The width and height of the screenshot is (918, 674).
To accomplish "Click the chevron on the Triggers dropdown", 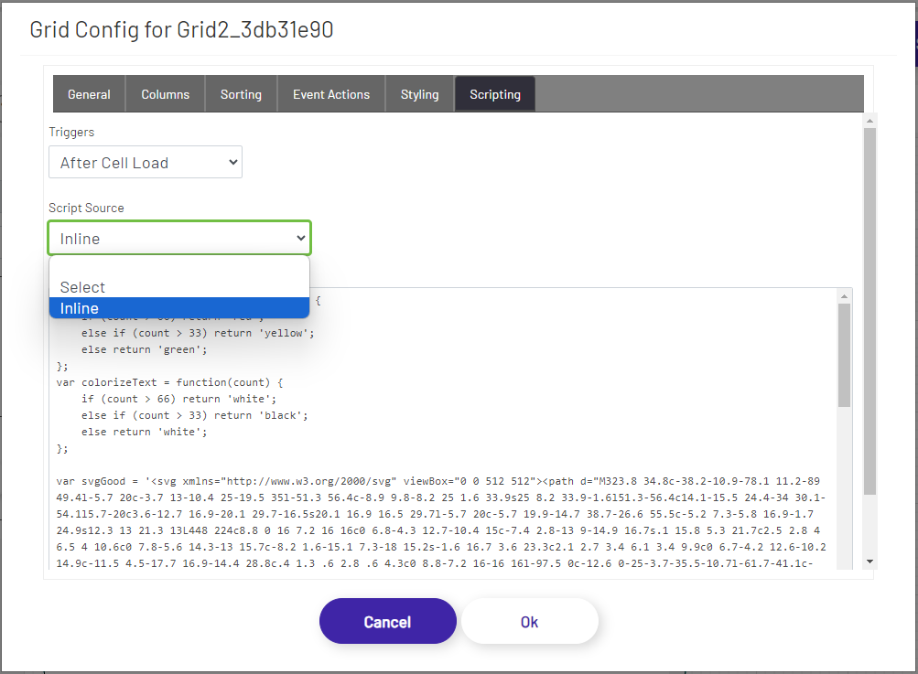I will tap(232, 162).
